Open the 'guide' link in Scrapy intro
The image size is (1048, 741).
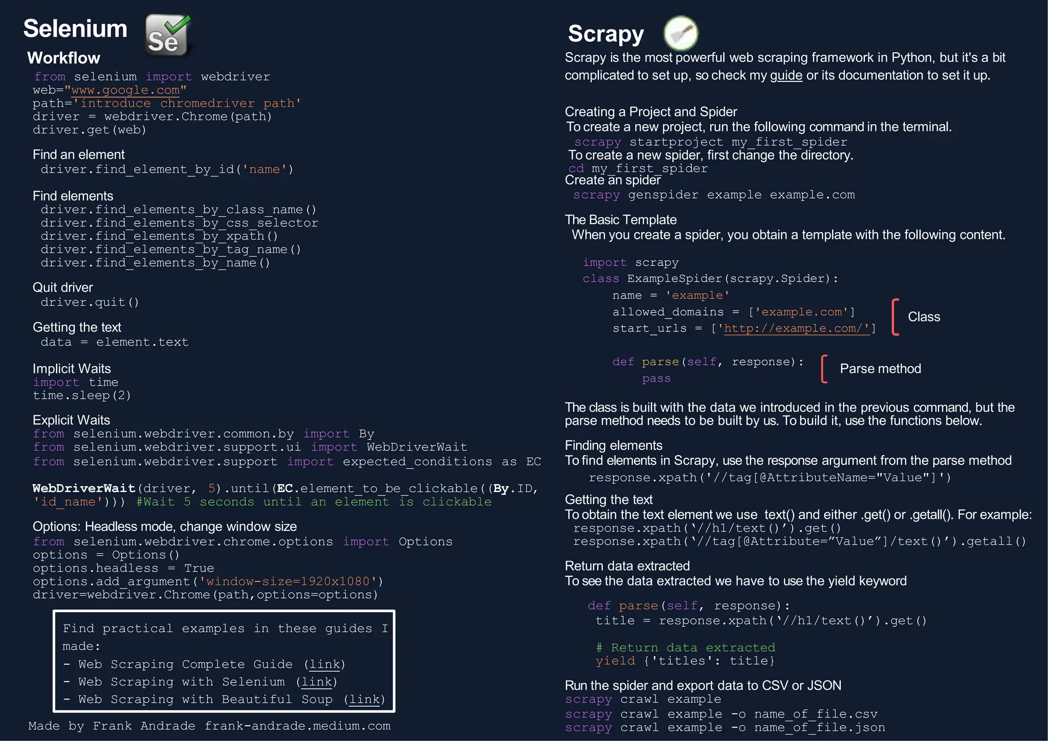786,75
